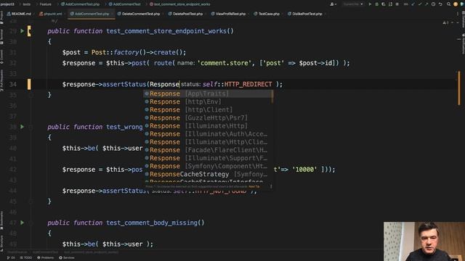The height and width of the screenshot is (261, 465).
Task: Click the Git update project arrow icon
Action: pos(413,4)
